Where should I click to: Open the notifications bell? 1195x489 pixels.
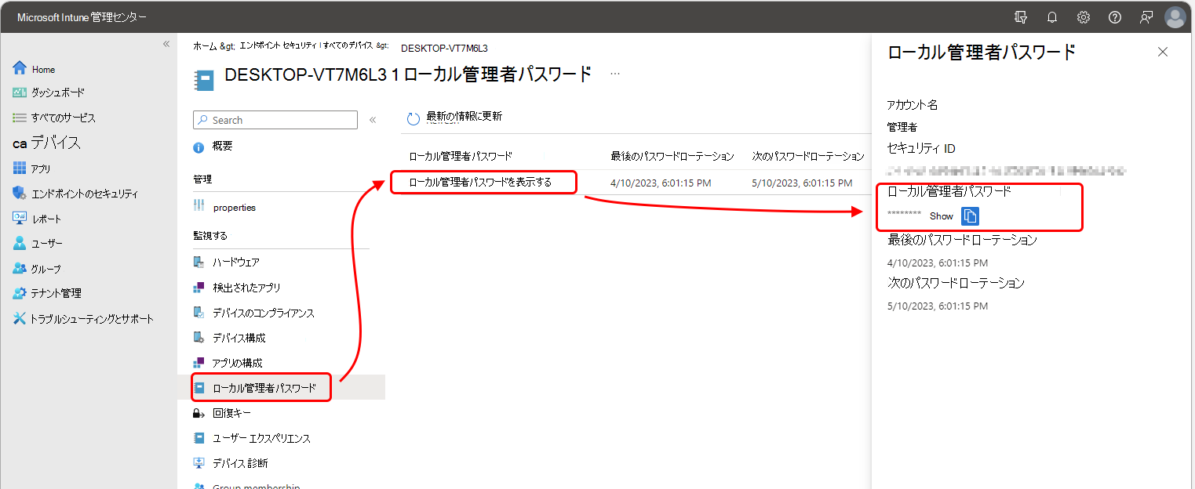click(1052, 17)
